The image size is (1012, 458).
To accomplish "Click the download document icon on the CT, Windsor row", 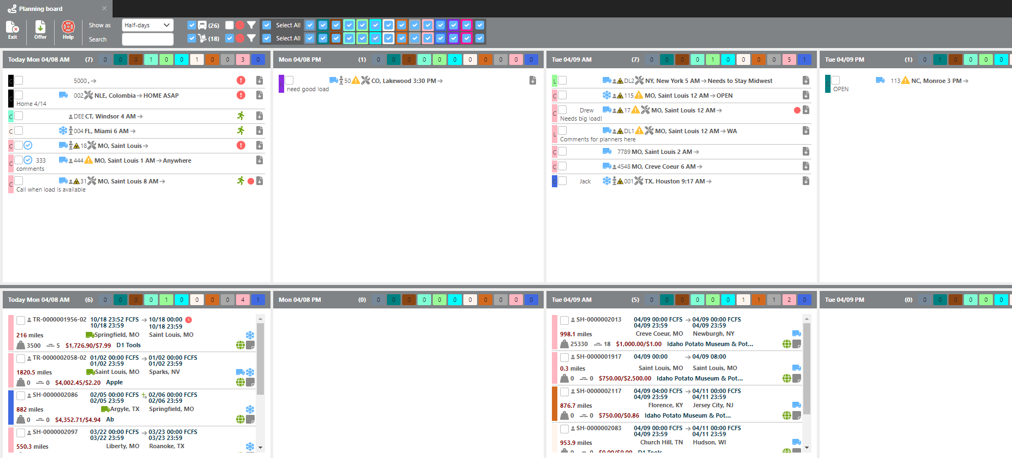I will 260,116.
